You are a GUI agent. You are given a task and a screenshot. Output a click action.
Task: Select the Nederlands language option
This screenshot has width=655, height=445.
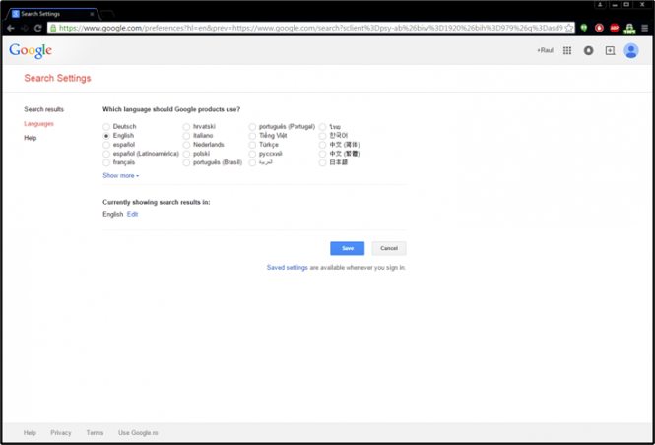(x=186, y=145)
